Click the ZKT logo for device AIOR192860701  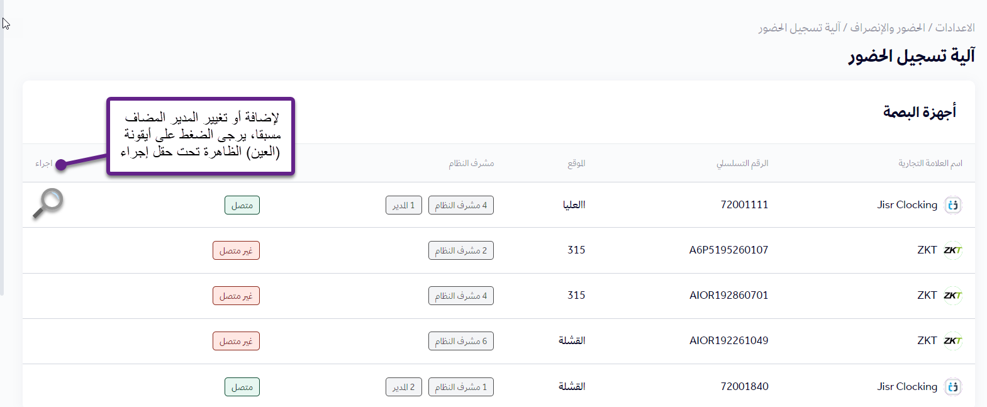[953, 296]
